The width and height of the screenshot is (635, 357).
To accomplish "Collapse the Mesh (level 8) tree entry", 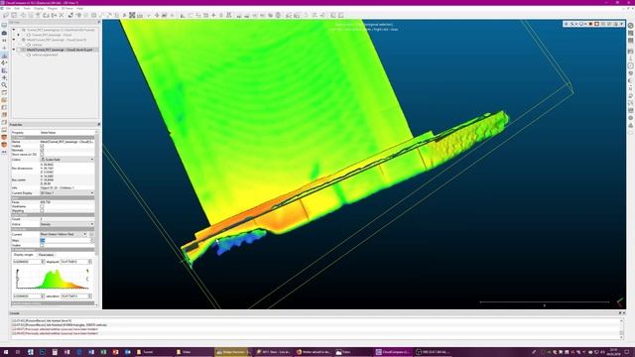I will click(x=14, y=40).
